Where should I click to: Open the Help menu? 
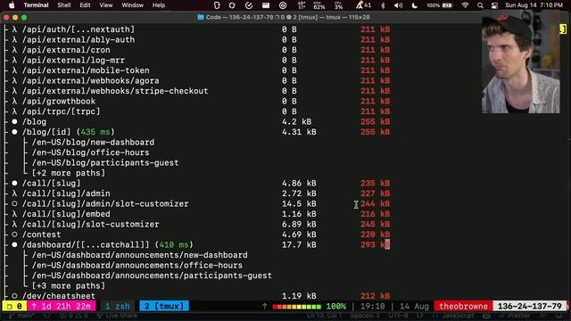click(x=159, y=5)
